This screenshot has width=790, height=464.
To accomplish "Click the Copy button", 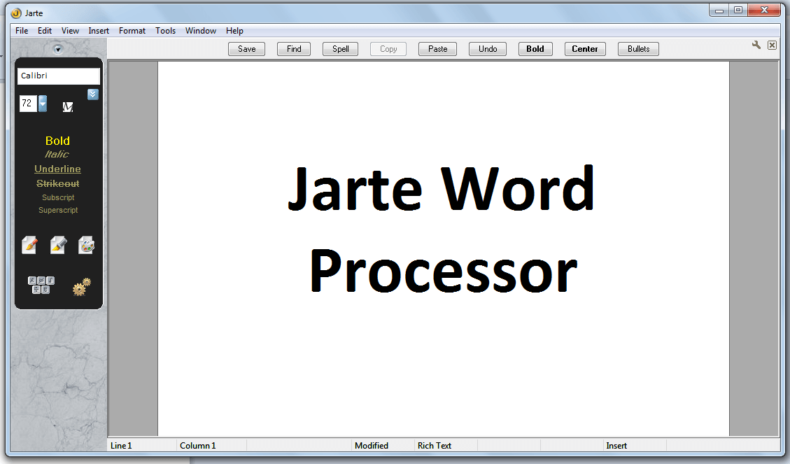I will (388, 49).
